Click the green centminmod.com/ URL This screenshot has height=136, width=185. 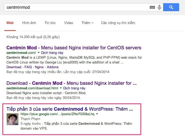pyautogui.click(x=21, y=53)
